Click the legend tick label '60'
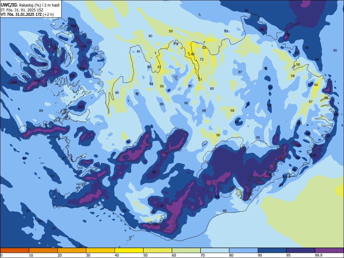This screenshot has height=258, width=344. pyautogui.click(x=174, y=255)
